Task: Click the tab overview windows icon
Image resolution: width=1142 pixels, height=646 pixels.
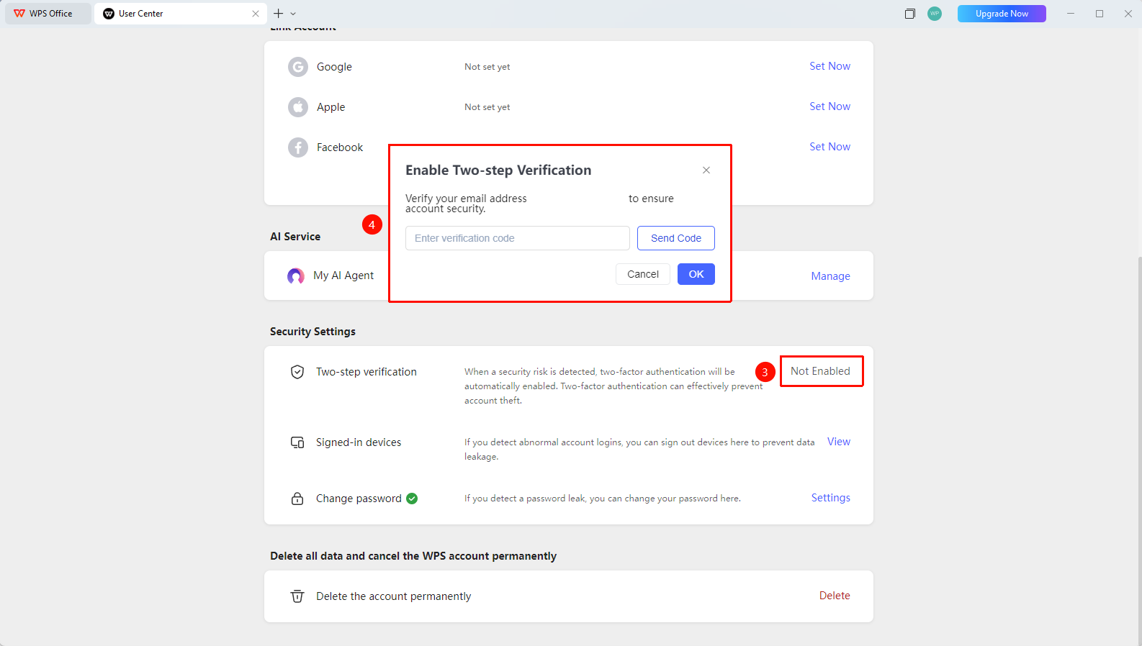Action: tap(910, 14)
